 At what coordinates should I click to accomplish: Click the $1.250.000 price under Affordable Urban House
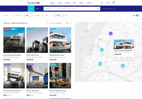[53, 60]
